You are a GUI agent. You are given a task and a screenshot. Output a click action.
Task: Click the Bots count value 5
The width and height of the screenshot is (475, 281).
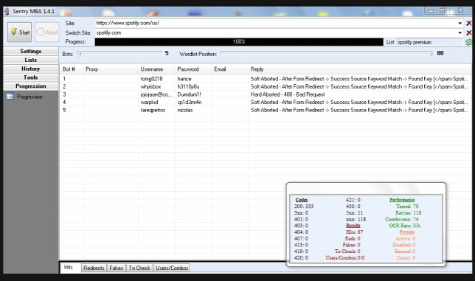pyautogui.click(x=167, y=53)
